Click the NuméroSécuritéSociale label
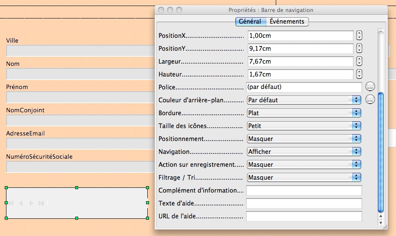This screenshot has width=396, height=236. pyautogui.click(x=39, y=156)
